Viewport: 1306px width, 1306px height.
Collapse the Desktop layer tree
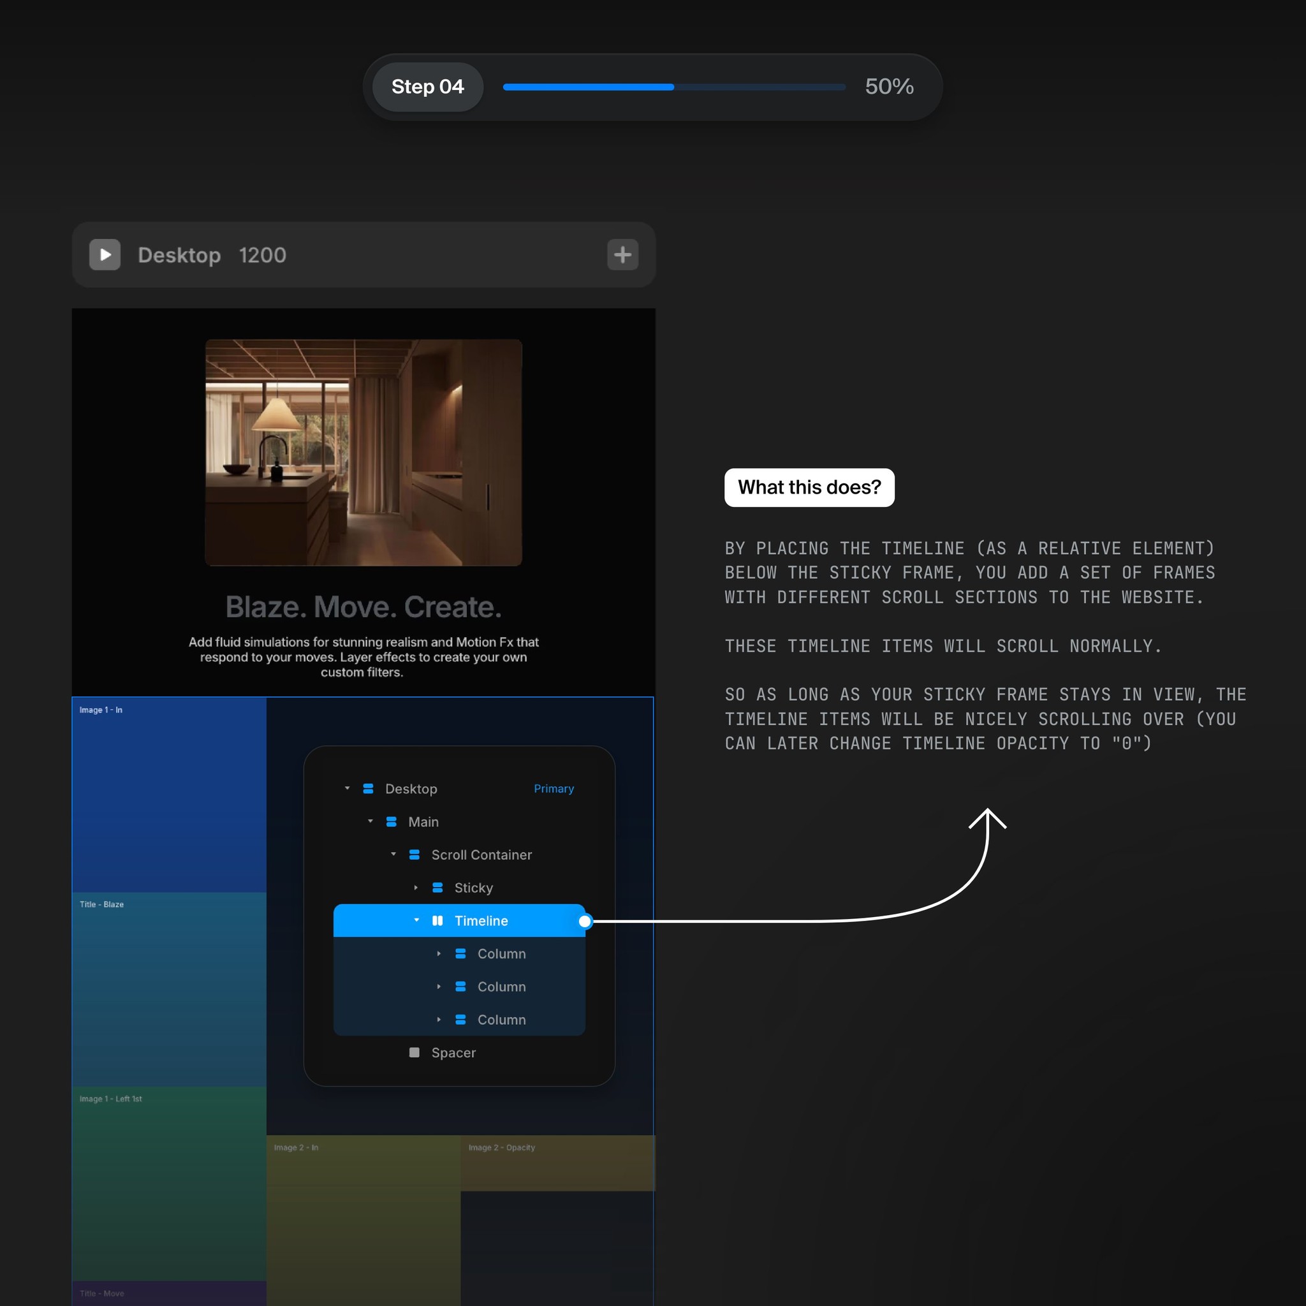[x=348, y=788]
